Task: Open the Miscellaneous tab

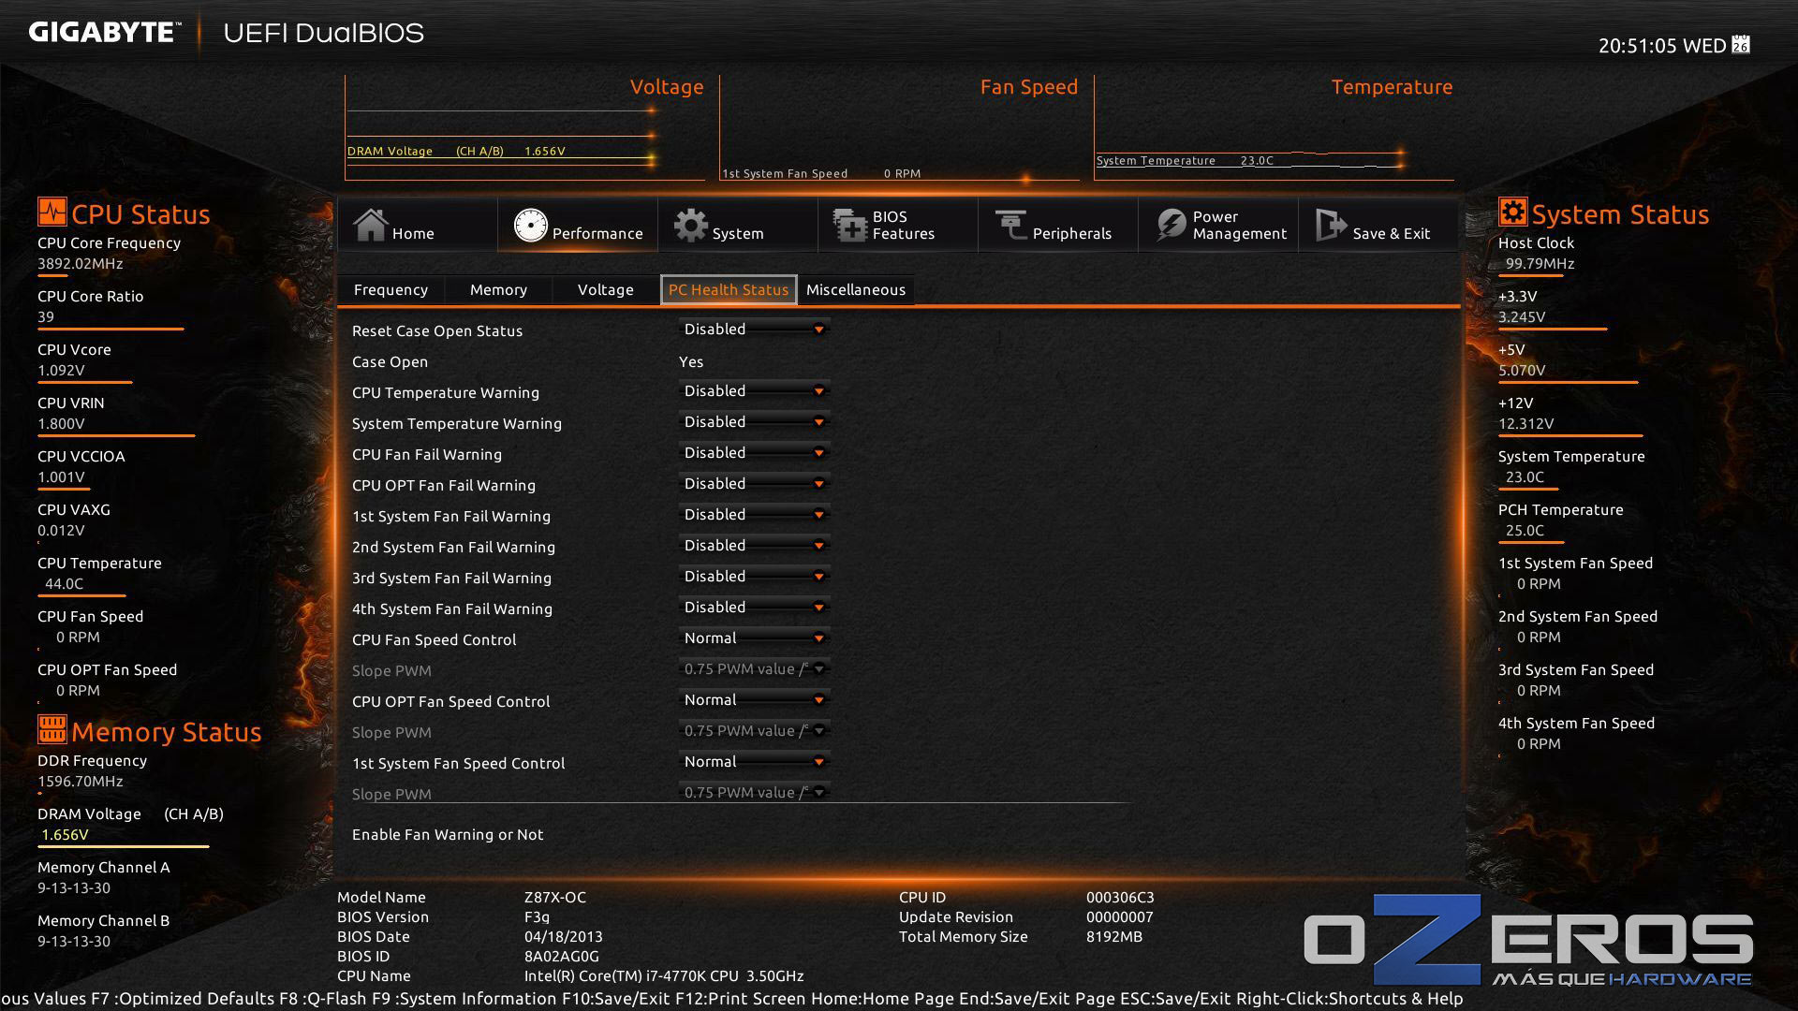Action: [x=856, y=290]
